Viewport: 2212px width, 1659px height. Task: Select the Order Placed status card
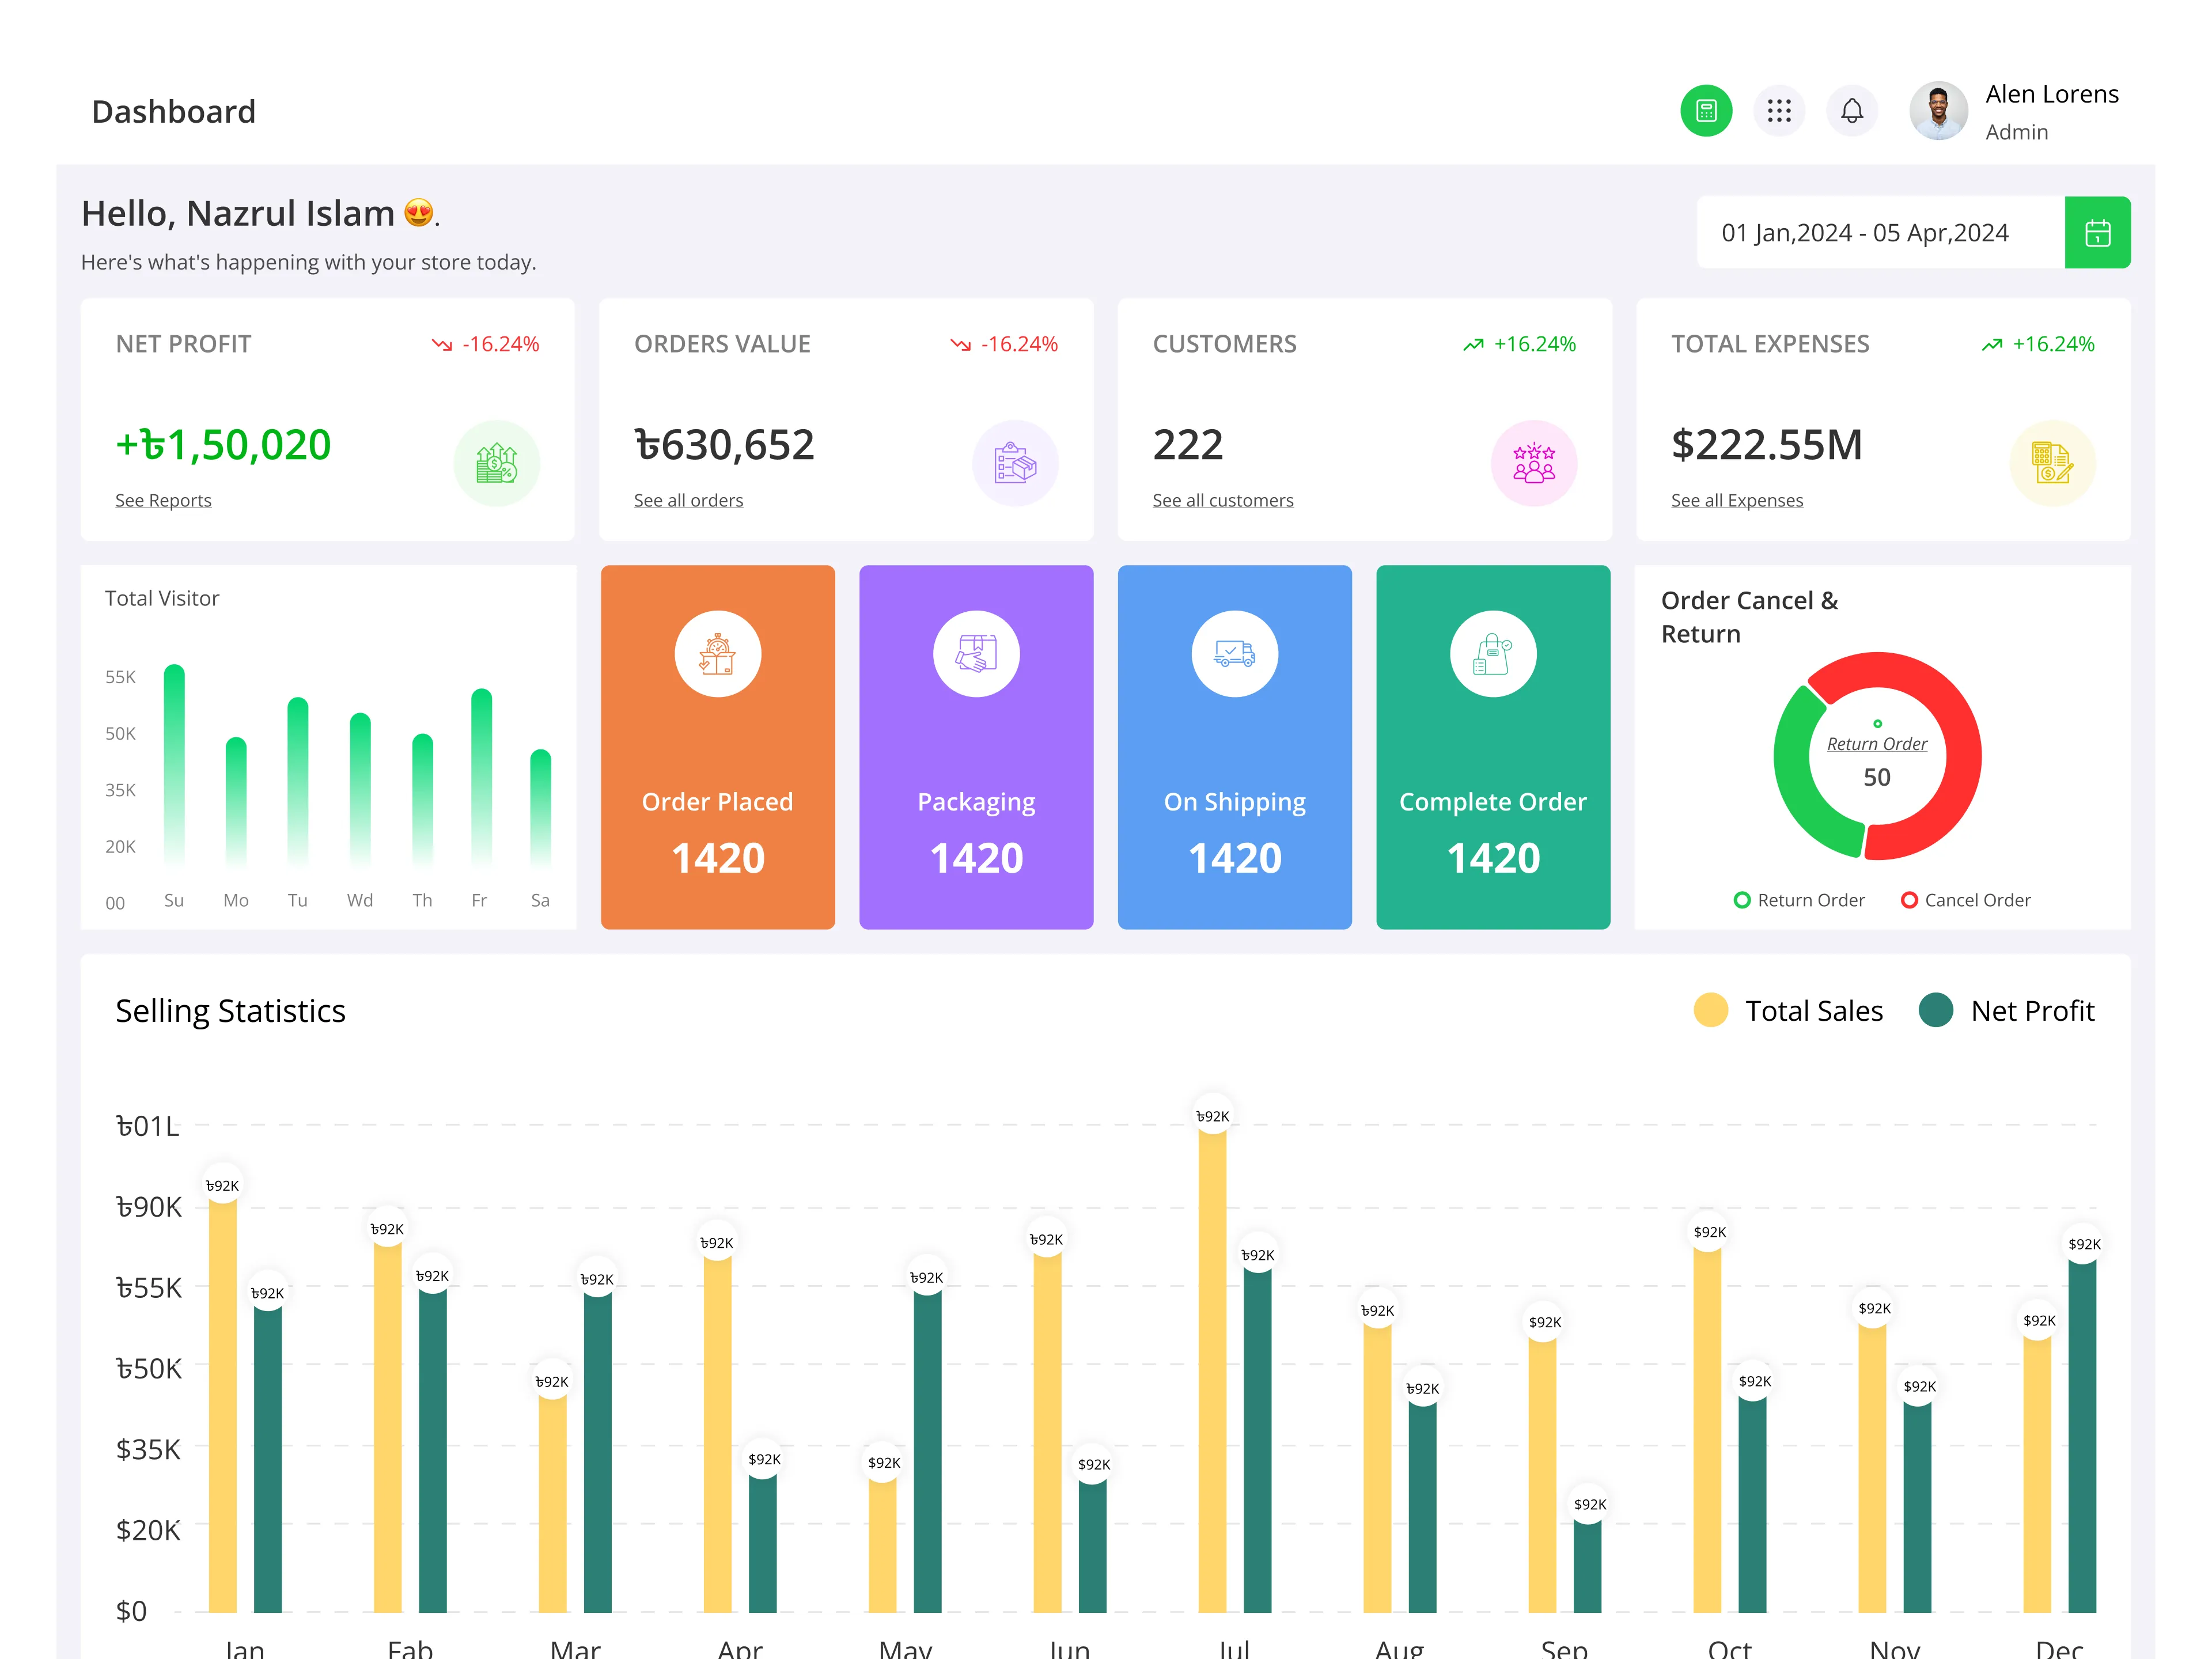(x=718, y=747)
